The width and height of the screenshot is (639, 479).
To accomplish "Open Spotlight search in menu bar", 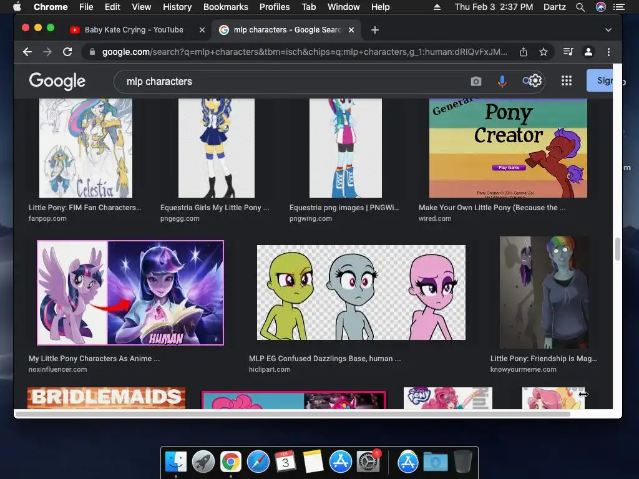I will 580,7.
